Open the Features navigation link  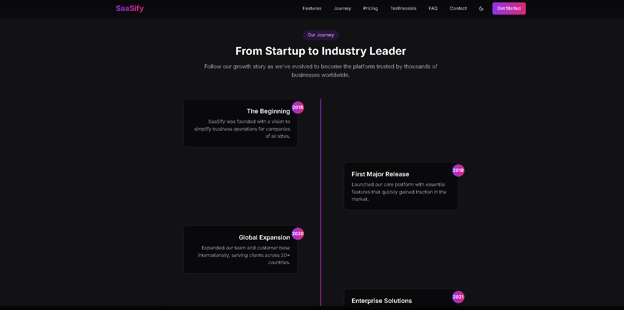[311, 8]
